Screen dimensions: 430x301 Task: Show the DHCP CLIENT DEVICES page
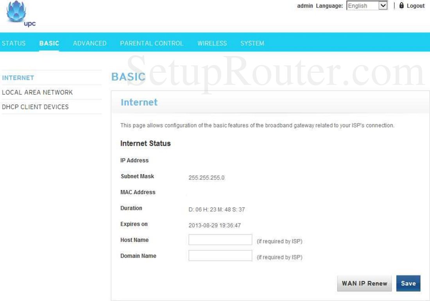[35, 107]
